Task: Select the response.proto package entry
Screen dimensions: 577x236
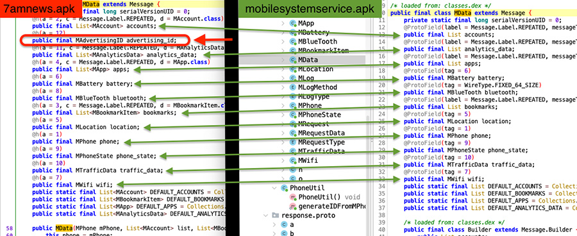Action: point(308,215)
